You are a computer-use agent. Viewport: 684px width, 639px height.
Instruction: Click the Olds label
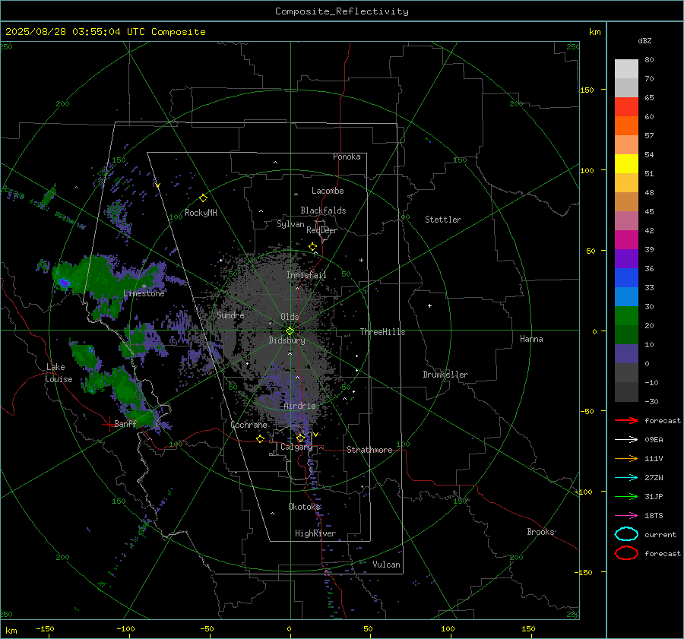[x=290, y=317]
